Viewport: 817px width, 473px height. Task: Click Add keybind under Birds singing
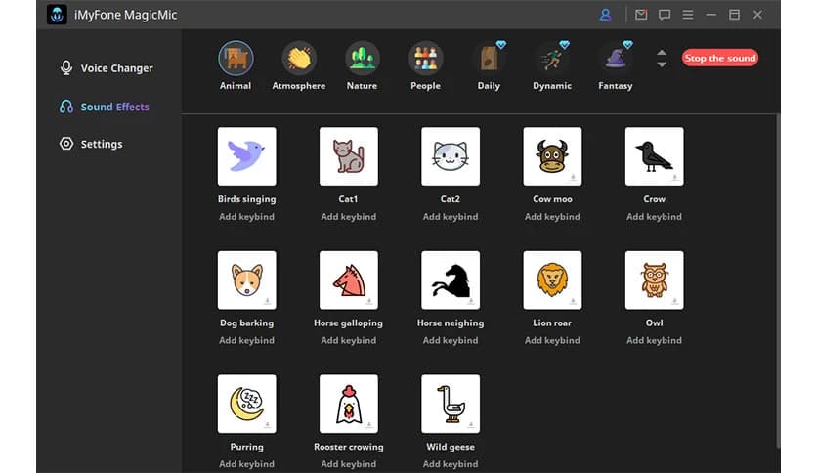point(246,217)
